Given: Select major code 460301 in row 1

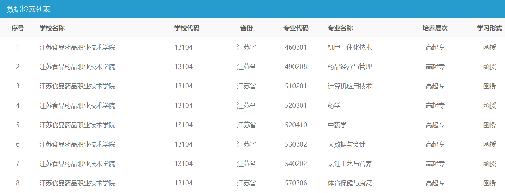Looking at the screenshot, I should [x=296, y=47].
